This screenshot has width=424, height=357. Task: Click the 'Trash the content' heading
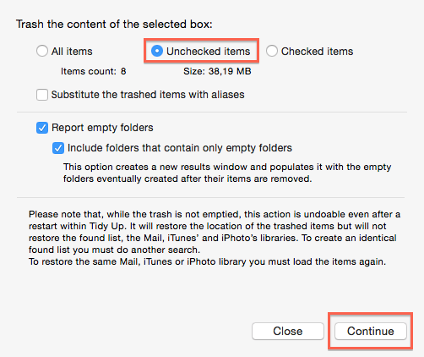coord(114,25)
